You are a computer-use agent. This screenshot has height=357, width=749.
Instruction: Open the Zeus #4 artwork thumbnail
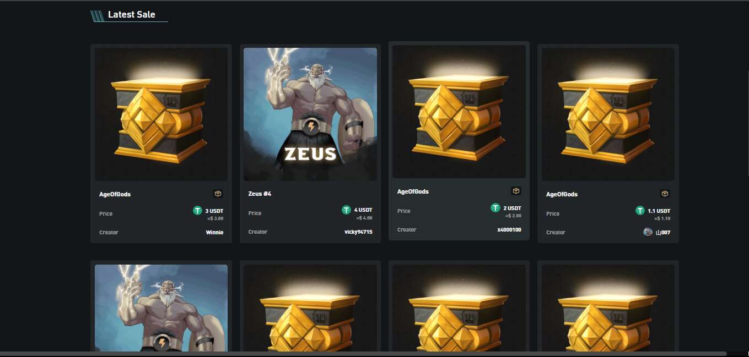pos(310,114)
